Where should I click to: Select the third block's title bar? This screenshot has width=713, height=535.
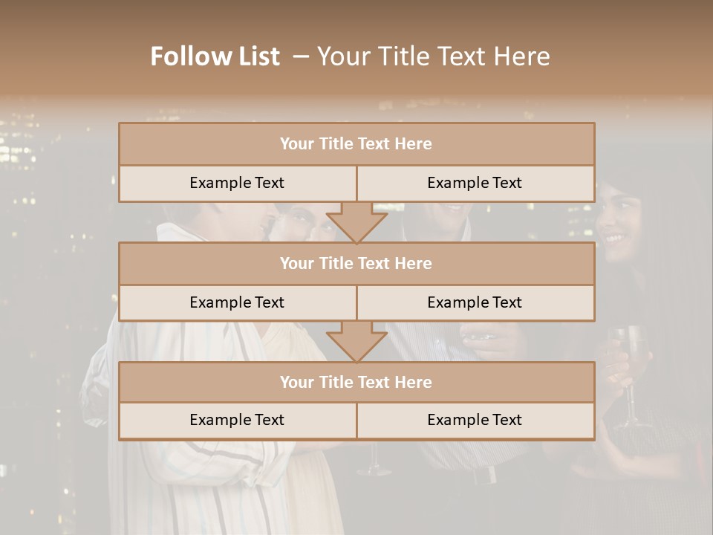pyautogui.click(x=356, y=382)
